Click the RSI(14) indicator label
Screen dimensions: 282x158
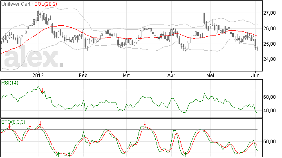point(10,83)
